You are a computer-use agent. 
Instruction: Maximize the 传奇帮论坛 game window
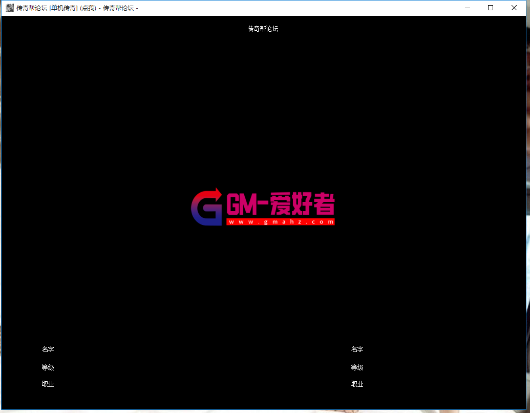(491, 8)
